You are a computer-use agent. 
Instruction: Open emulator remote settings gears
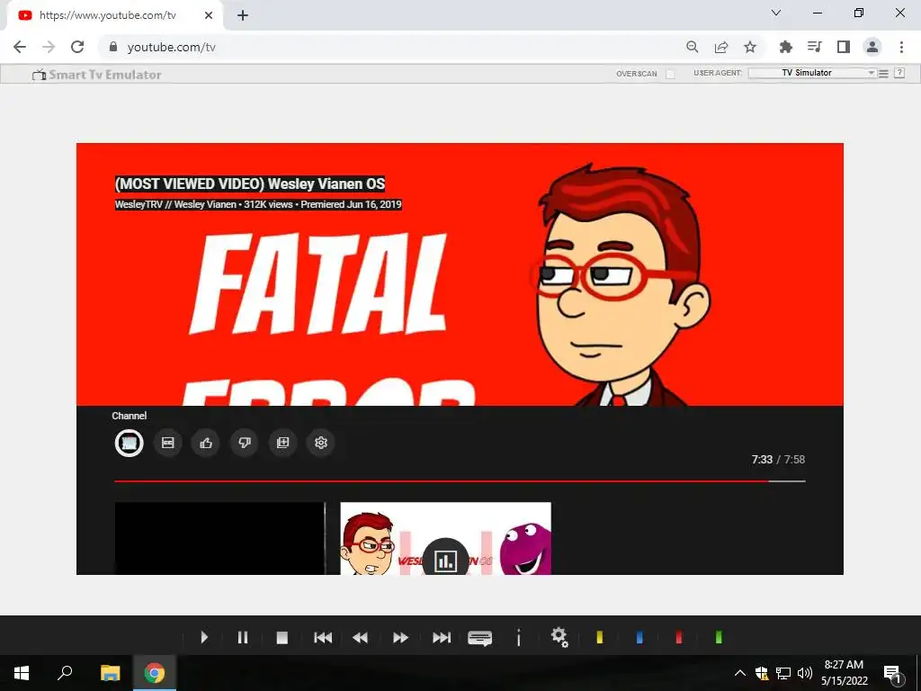559,637
